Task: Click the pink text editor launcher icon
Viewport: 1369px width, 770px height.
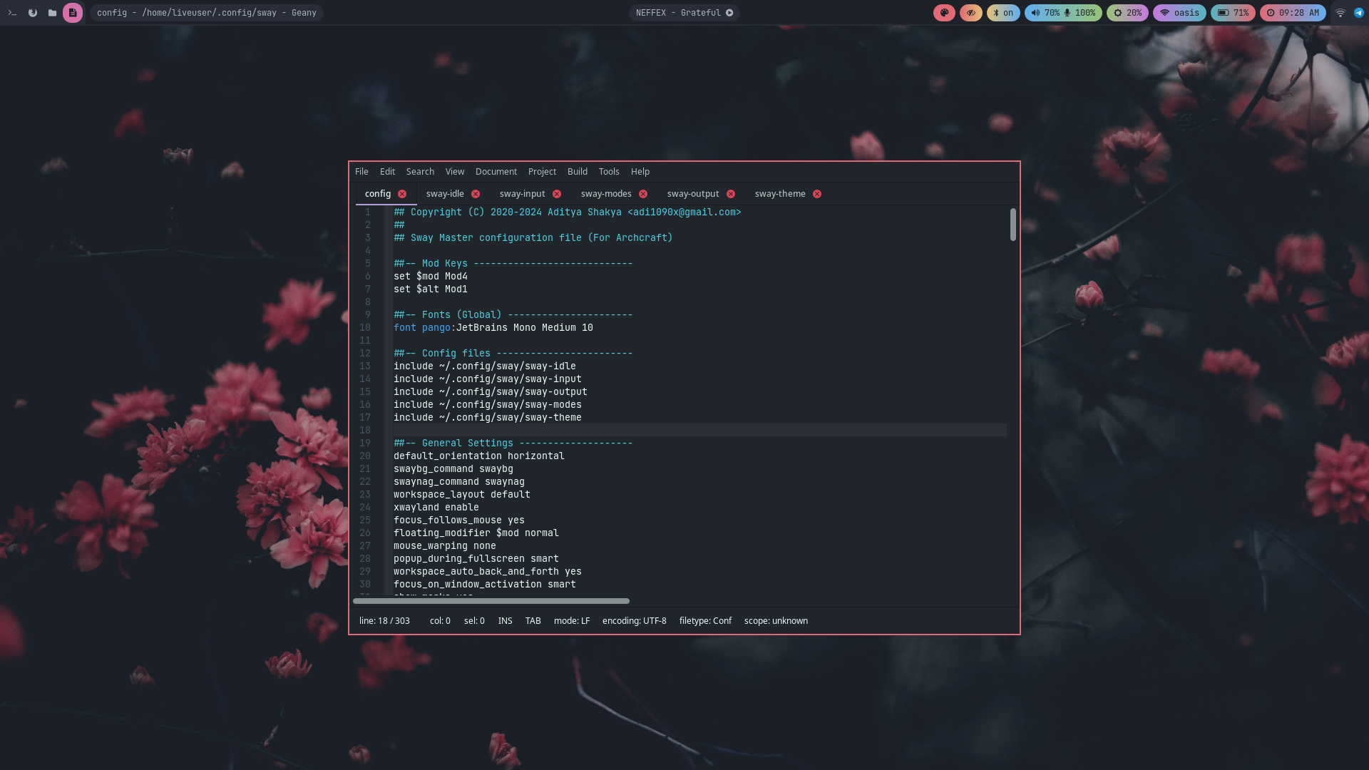Action: click(x=72, y=13)
